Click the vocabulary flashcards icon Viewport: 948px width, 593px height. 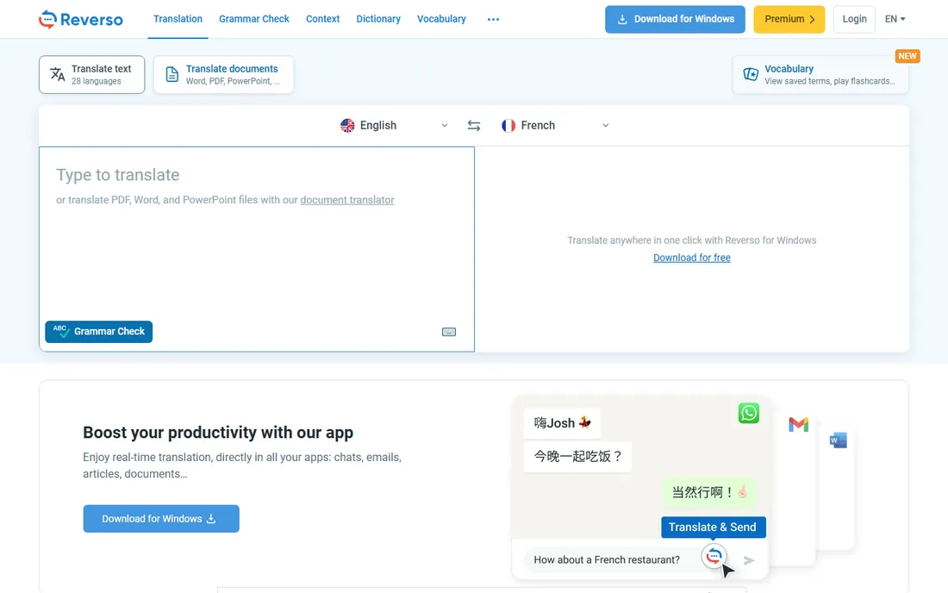coord(751,74)
